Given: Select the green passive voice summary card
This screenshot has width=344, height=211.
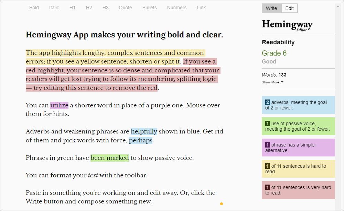Looking at the screenshot, I should coord(298,126).
